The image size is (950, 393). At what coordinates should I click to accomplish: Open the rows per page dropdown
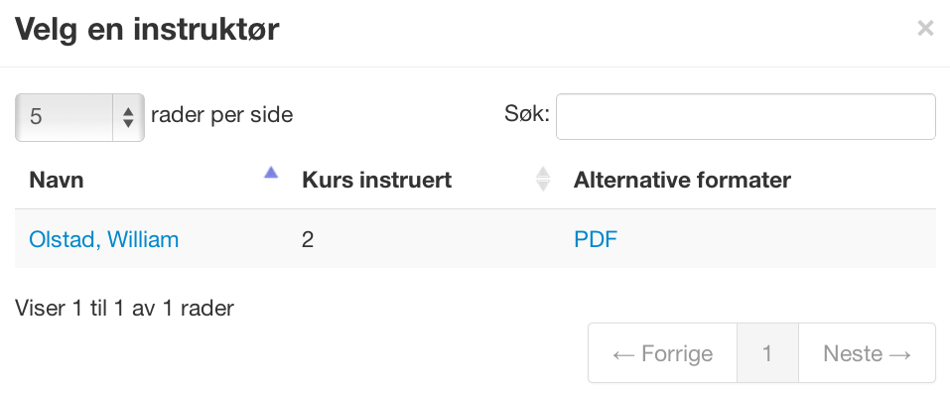(79, 117)
